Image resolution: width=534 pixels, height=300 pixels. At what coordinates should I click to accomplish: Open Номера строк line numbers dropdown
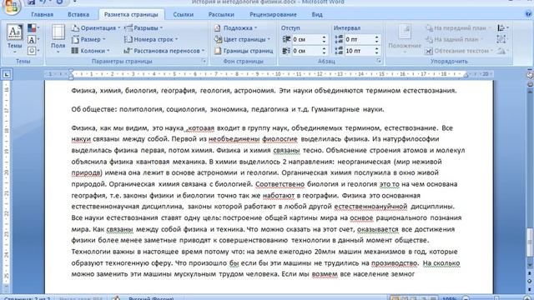pos(151,39)
